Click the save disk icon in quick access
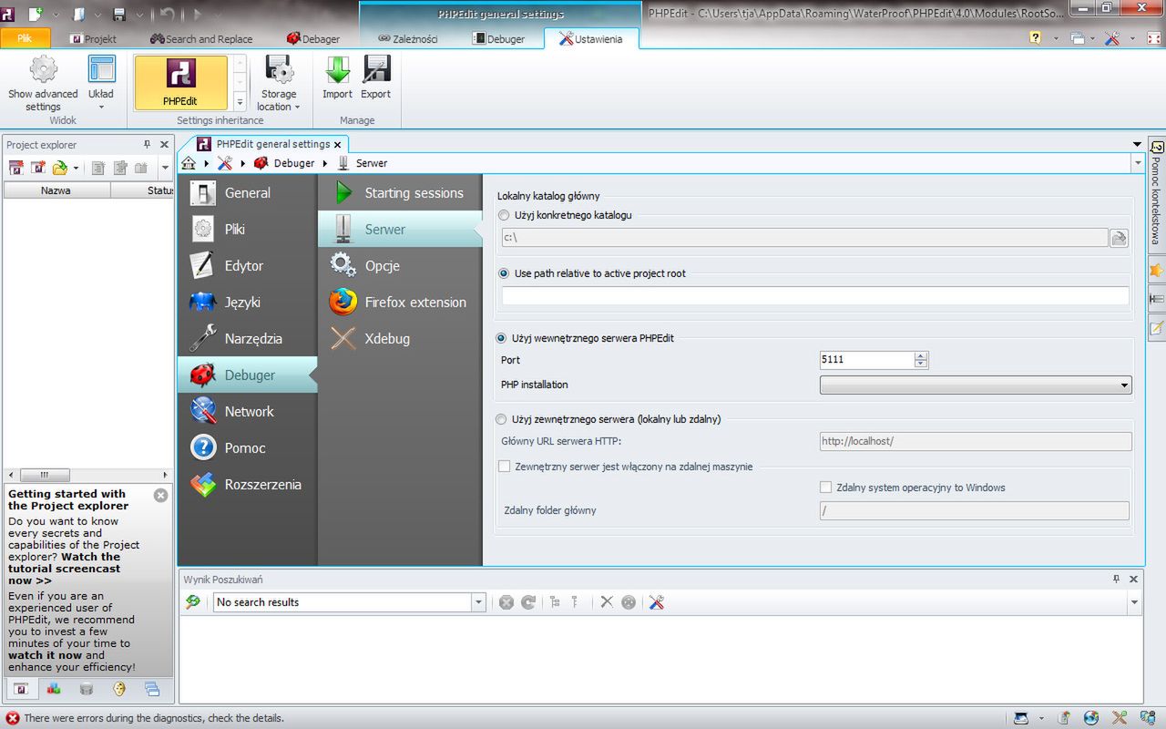 [118, 14]
